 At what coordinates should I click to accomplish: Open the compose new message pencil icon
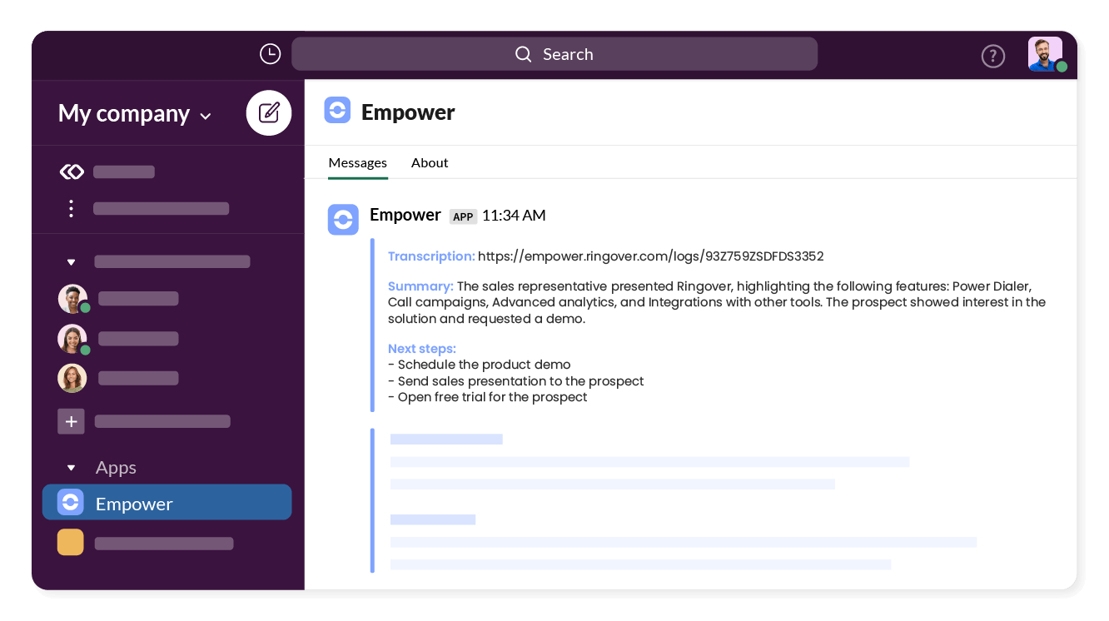(x=268, y=112)
